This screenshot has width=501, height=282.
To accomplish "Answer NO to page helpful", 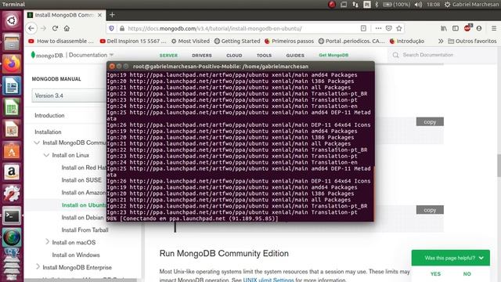I will click(x=467, y=273).
